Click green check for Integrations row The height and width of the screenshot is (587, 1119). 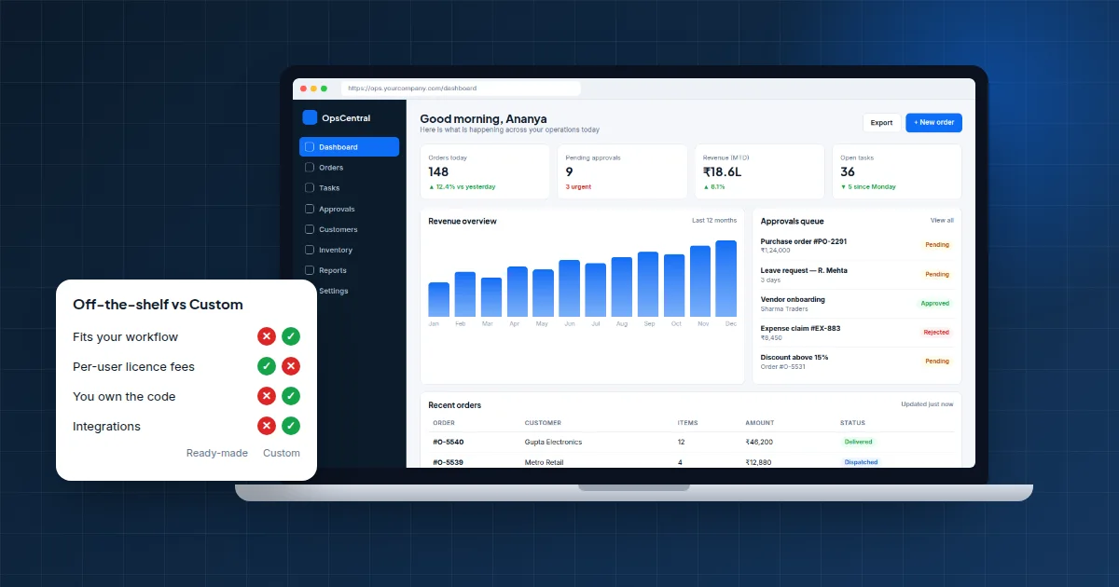[291, 426]
